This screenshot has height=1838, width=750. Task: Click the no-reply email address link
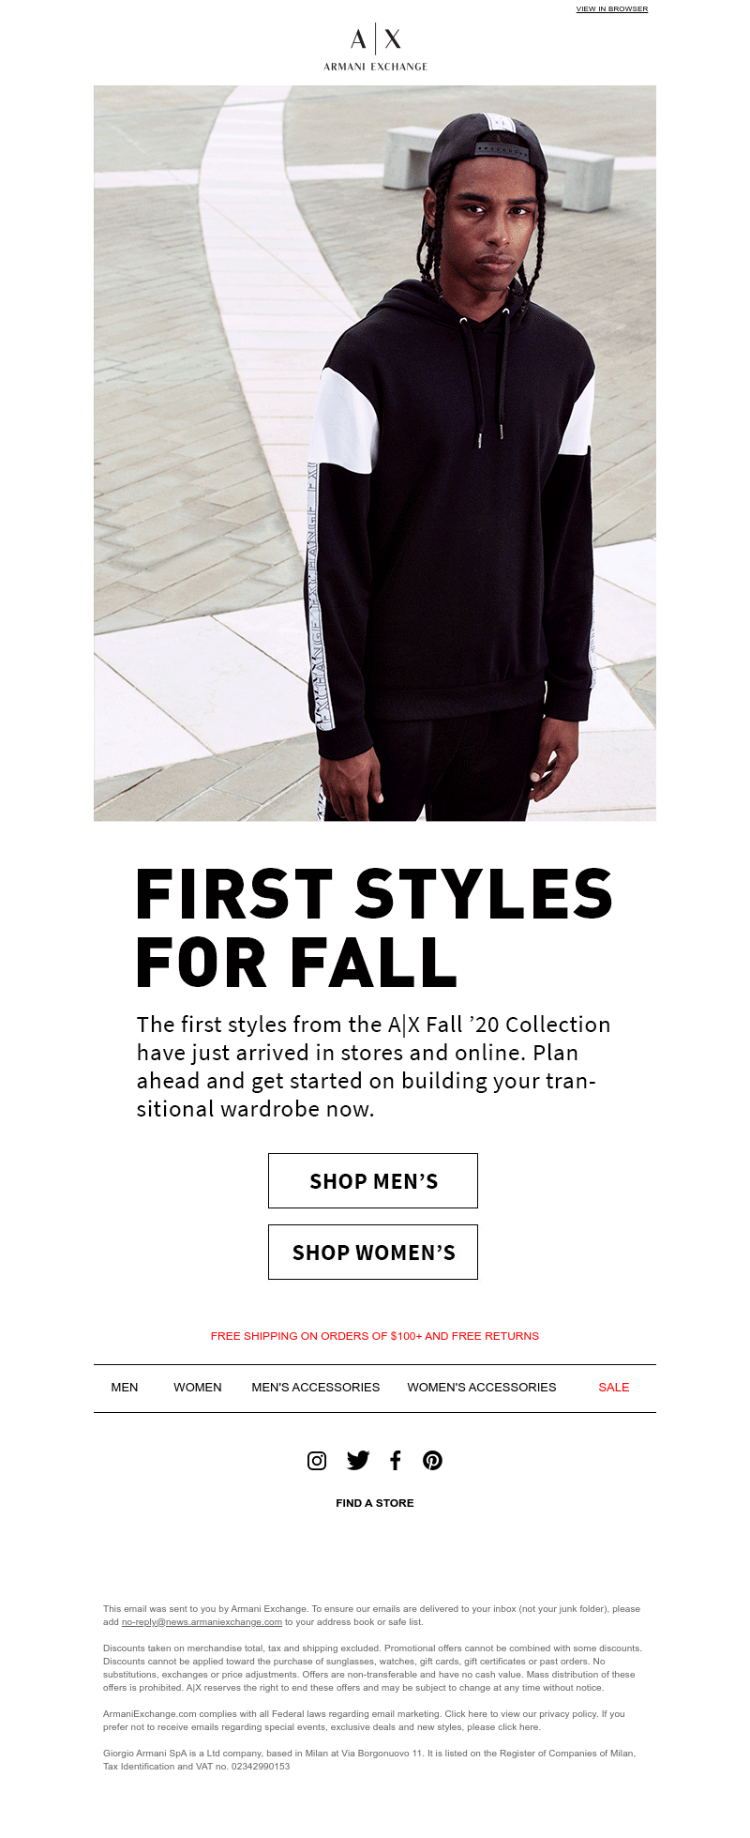click(x=202, y=1621)
